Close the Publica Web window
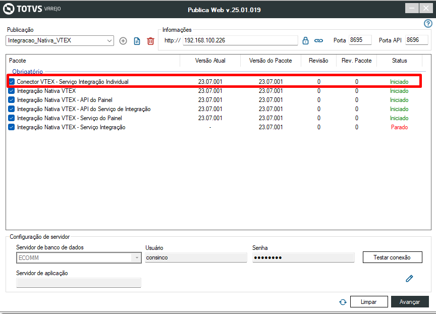The width and height of the screenshot is (436, 314). pyautogui.click(x=426, y=9)
